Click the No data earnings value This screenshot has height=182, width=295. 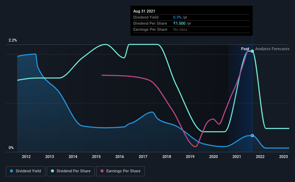click(x=180, y=29)
